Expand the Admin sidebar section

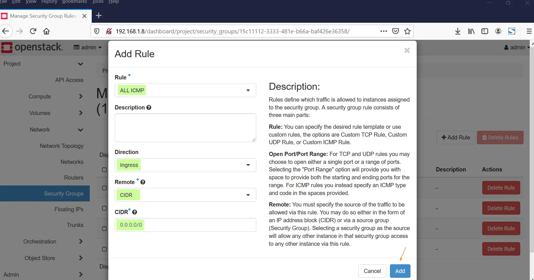click(x=43, y=275)
